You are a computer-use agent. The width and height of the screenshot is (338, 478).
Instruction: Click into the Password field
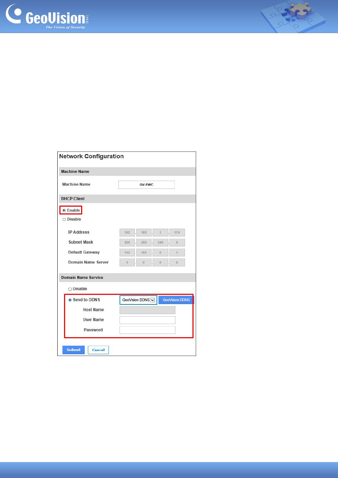(147, 330)
